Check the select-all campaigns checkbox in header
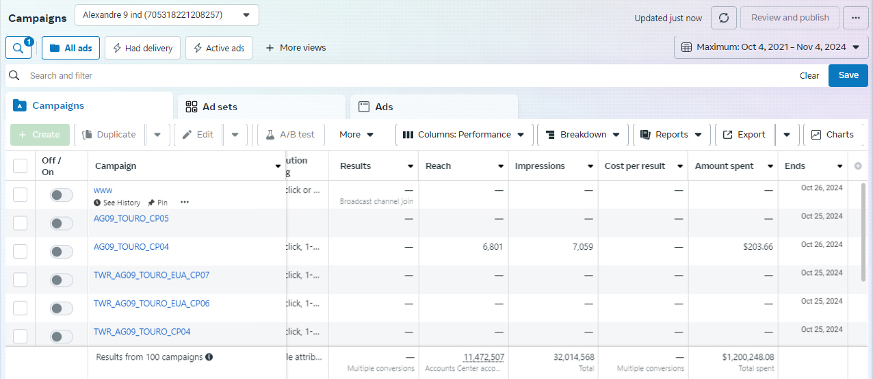 pyautogui.click(x=21, y=166)
